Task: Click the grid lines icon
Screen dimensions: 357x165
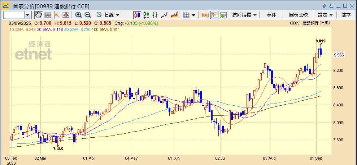Action: coord(186,15)
